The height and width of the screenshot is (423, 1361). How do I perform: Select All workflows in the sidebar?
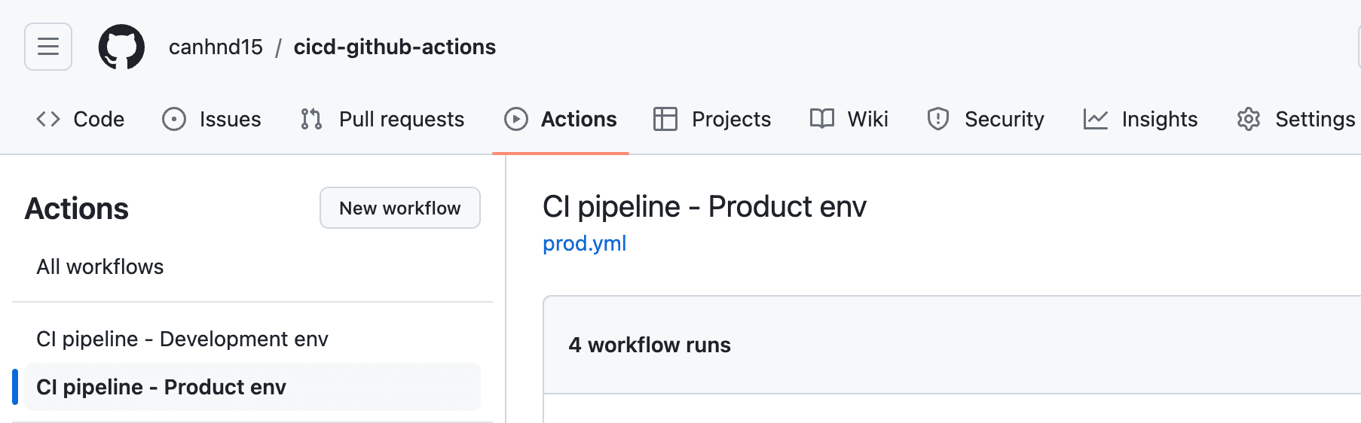[x=100, y=266]
